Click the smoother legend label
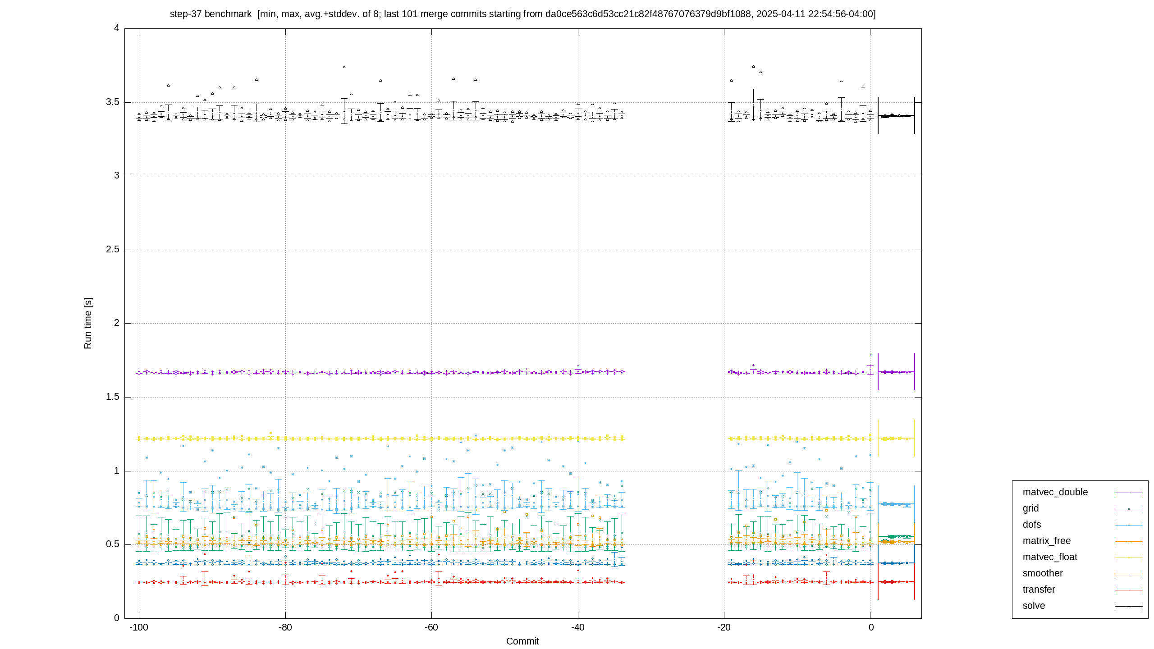 pos(1043,573)
